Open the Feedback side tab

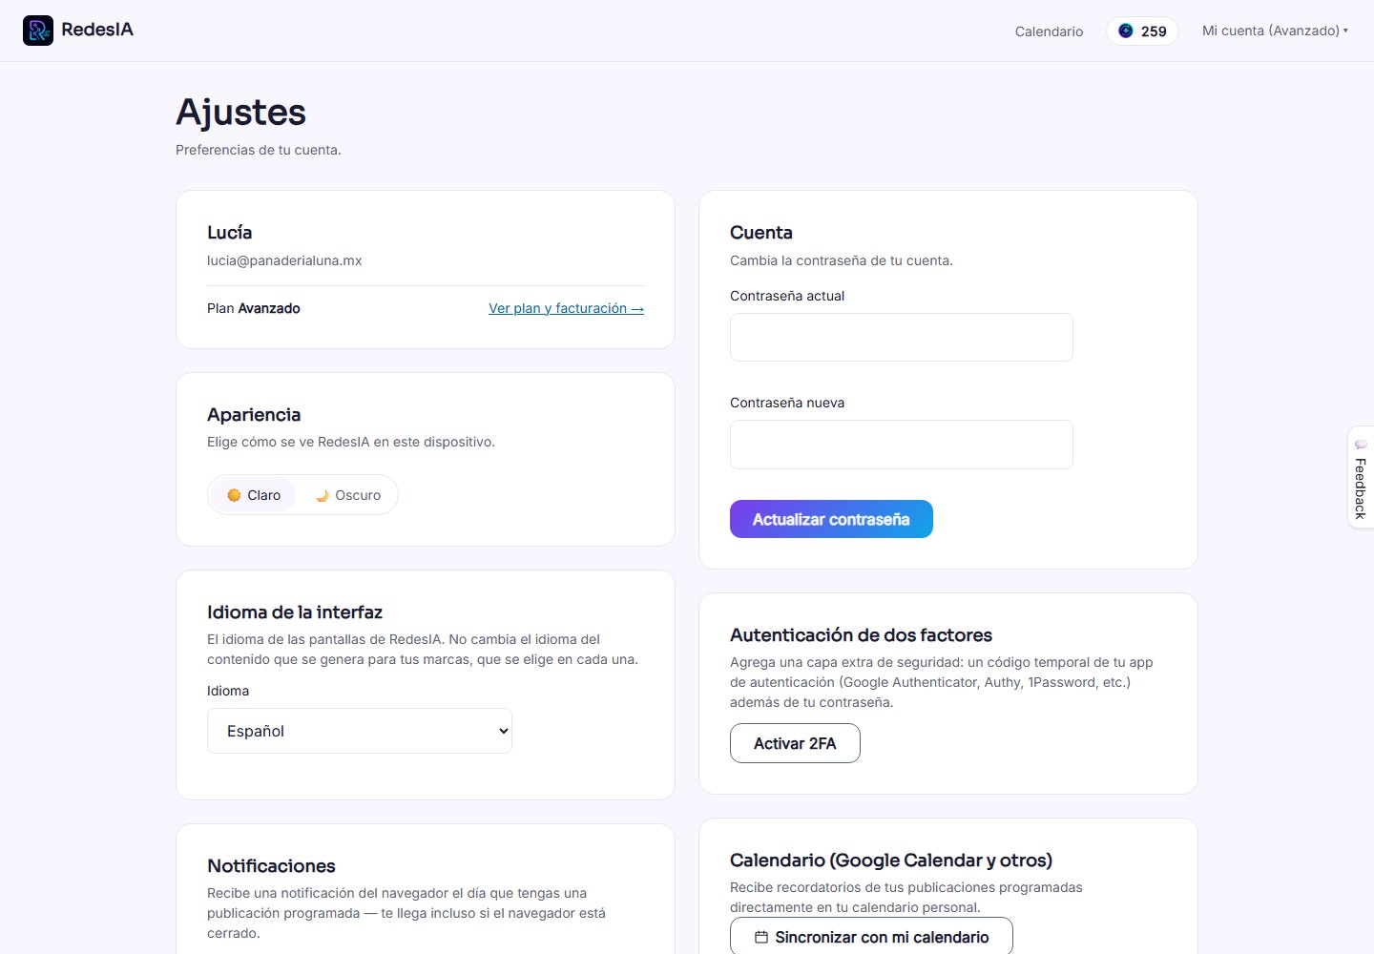pyautogui.click(x=1361, y=477)
